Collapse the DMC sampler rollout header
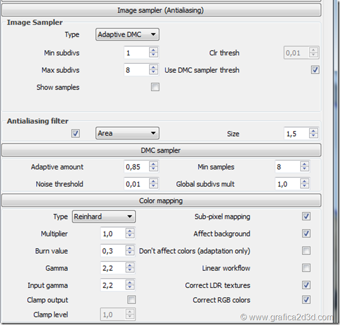The height and width of the screenshot is (325, 340). tap(161, 150)
